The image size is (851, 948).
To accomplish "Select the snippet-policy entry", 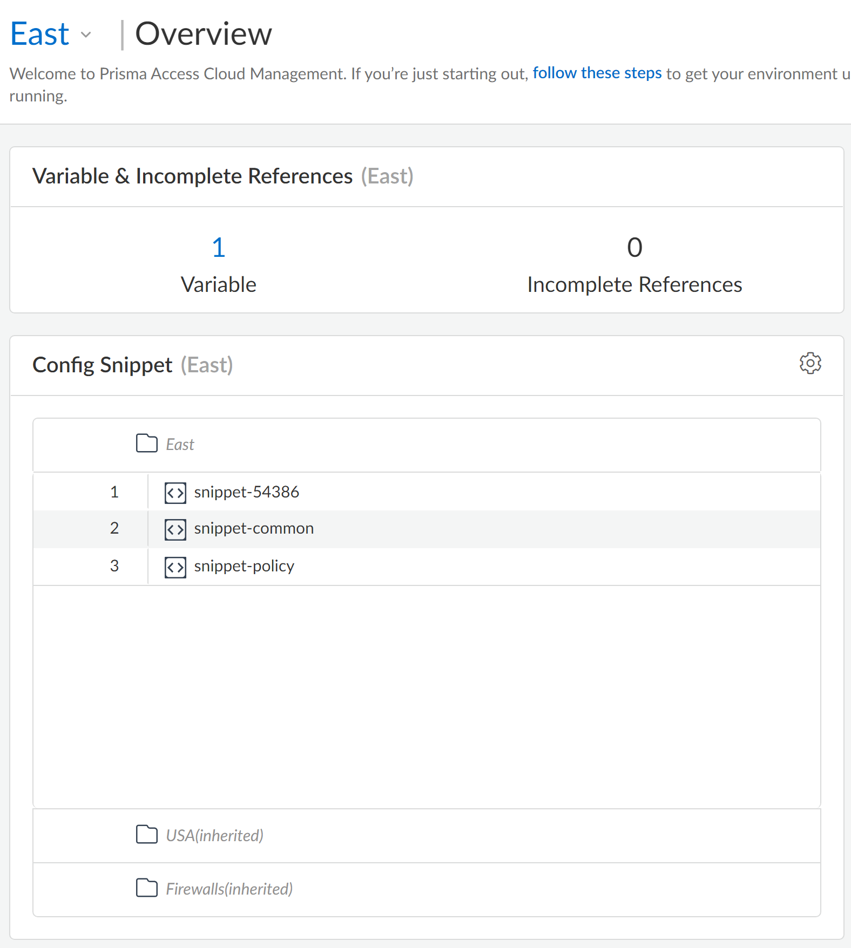I will (244, 566).
